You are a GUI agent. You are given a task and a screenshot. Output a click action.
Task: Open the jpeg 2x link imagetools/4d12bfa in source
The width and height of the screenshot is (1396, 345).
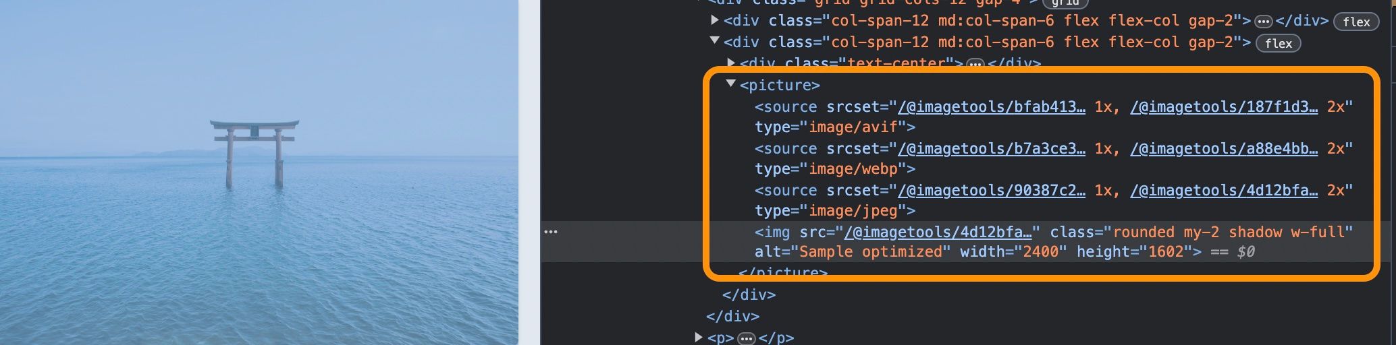click(x=1224, y=190)
